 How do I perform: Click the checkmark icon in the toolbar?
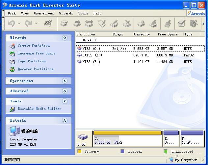point(181,23)
